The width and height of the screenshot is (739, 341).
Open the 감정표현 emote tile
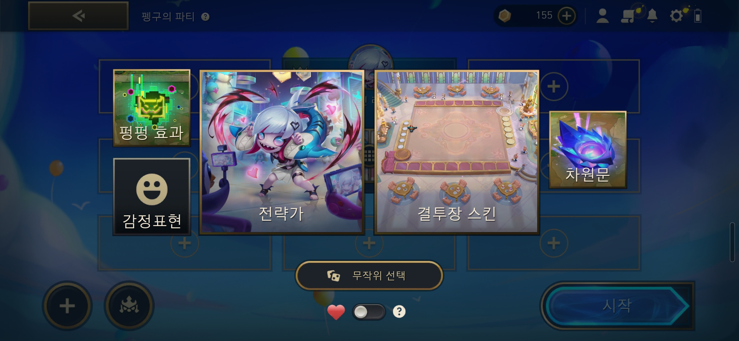[152, 197]
